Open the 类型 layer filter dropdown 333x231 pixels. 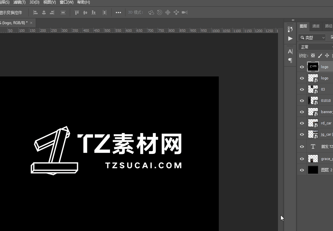(312, 38)
